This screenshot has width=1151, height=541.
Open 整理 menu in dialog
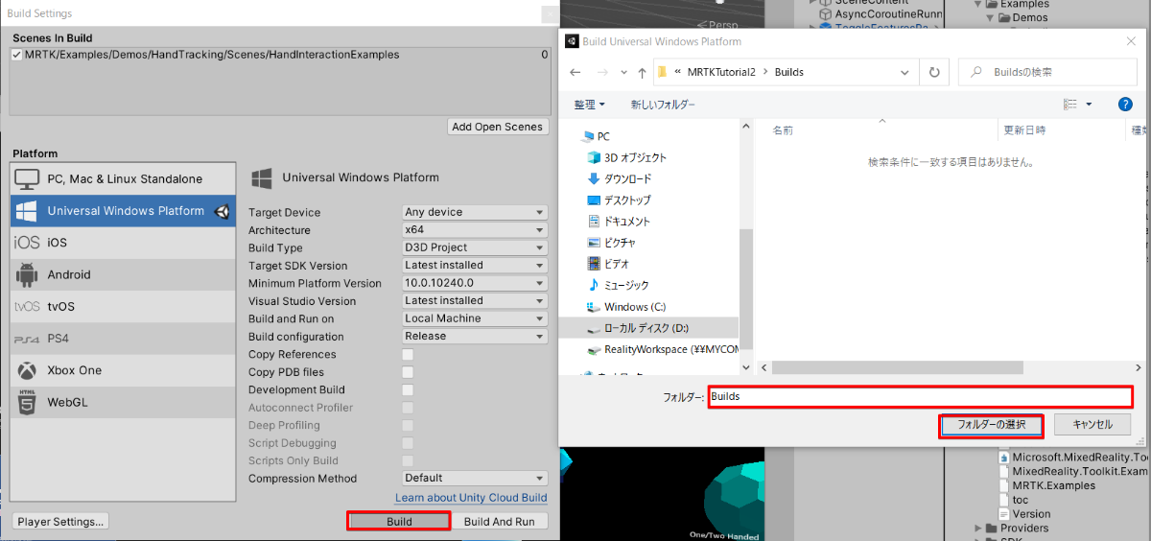pyautogui.click(x=589, y=104)
